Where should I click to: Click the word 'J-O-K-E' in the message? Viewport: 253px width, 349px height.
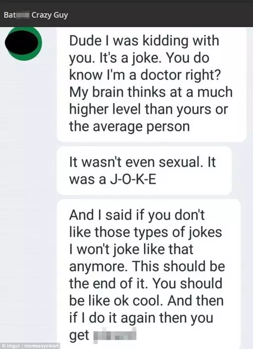click(133, 179)
